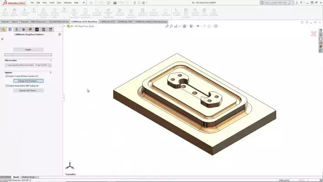Viewport: 323px width, 182px height.
Task: Click the panel splitter collapse handle
Action: click(x=64, y=98)
